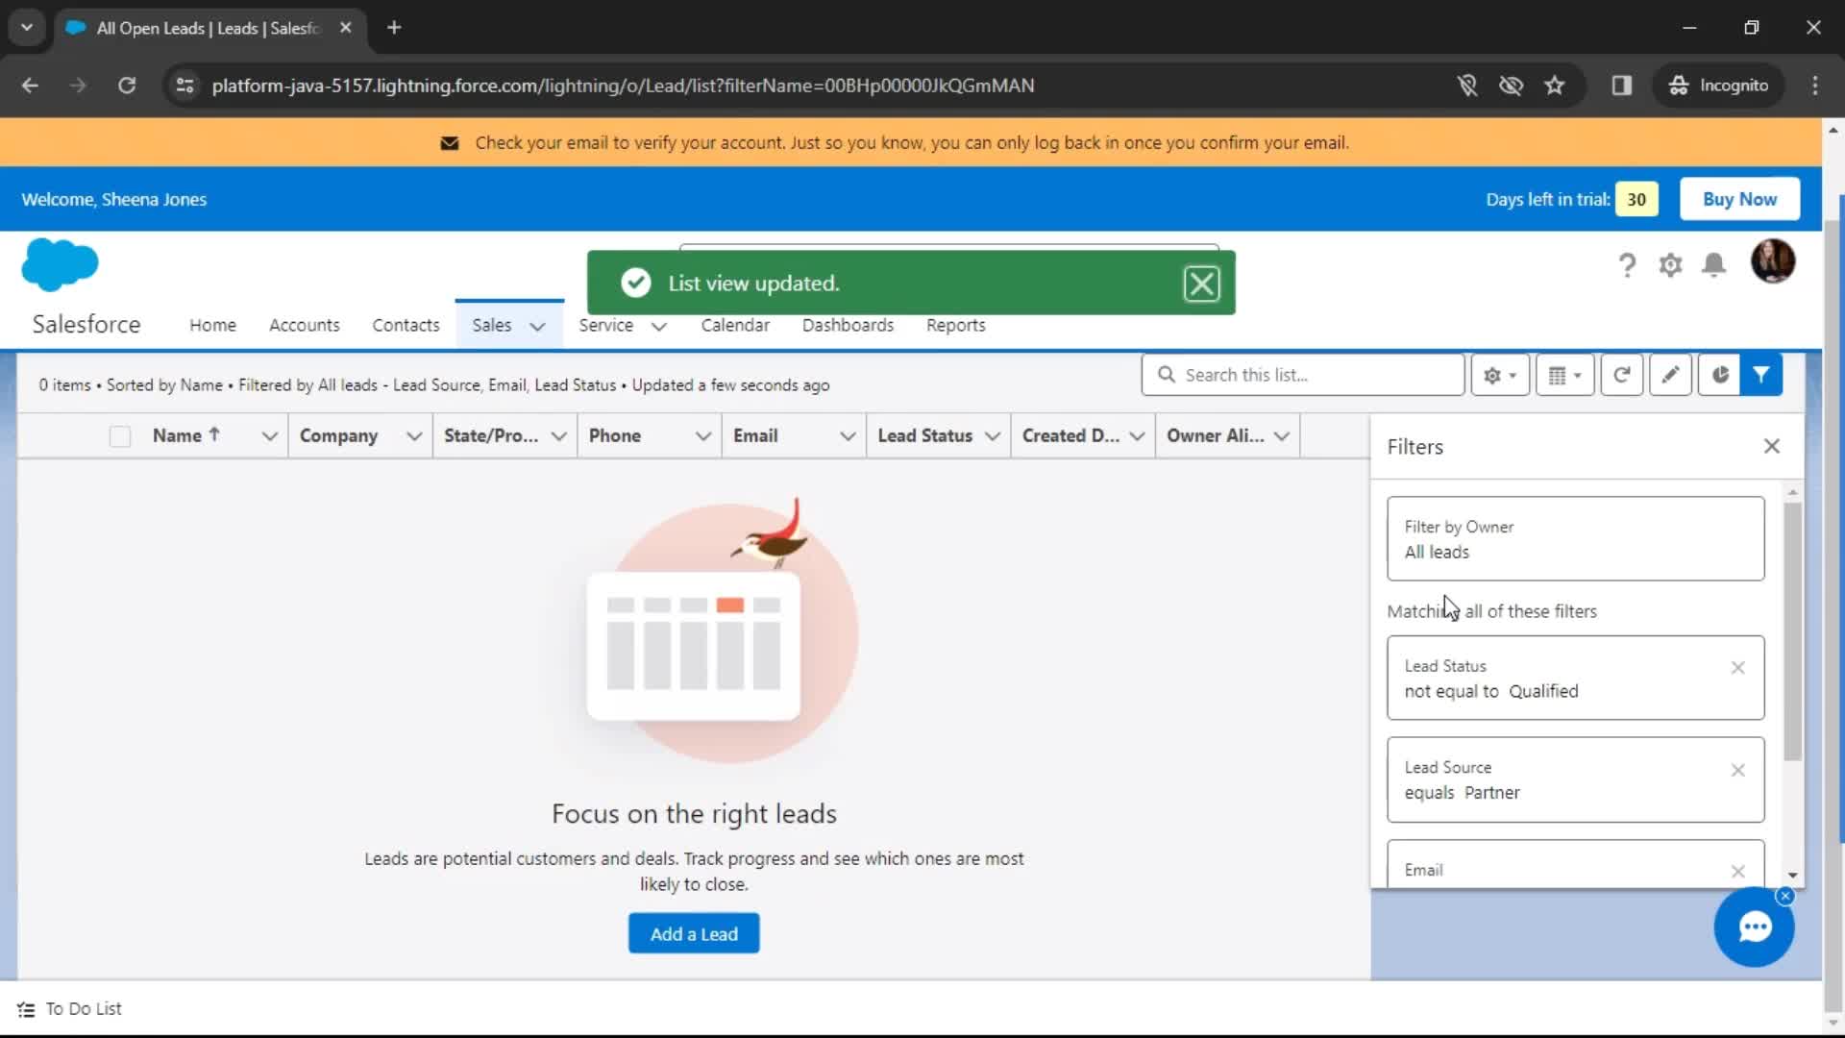The width and height of the screenshot is (1845, 1038).
Task: Open browser side panel icon
Action: click(1621, 86)
